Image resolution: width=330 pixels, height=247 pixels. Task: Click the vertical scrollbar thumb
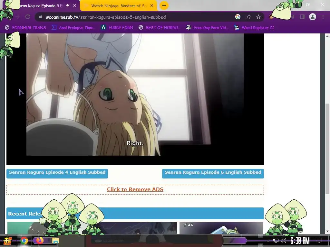click(x=327, y=149)
